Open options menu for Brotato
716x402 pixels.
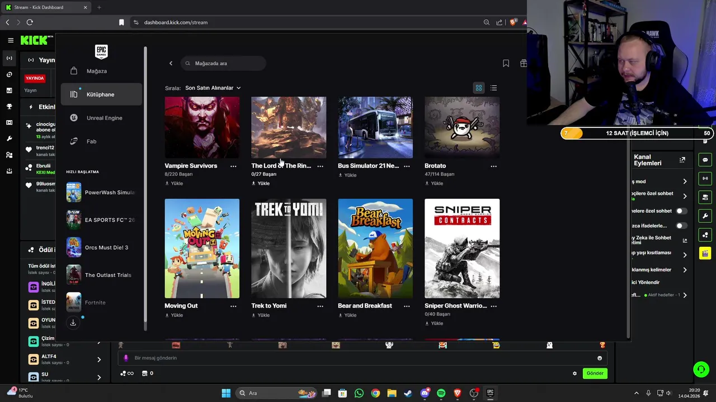pos(493,166)
